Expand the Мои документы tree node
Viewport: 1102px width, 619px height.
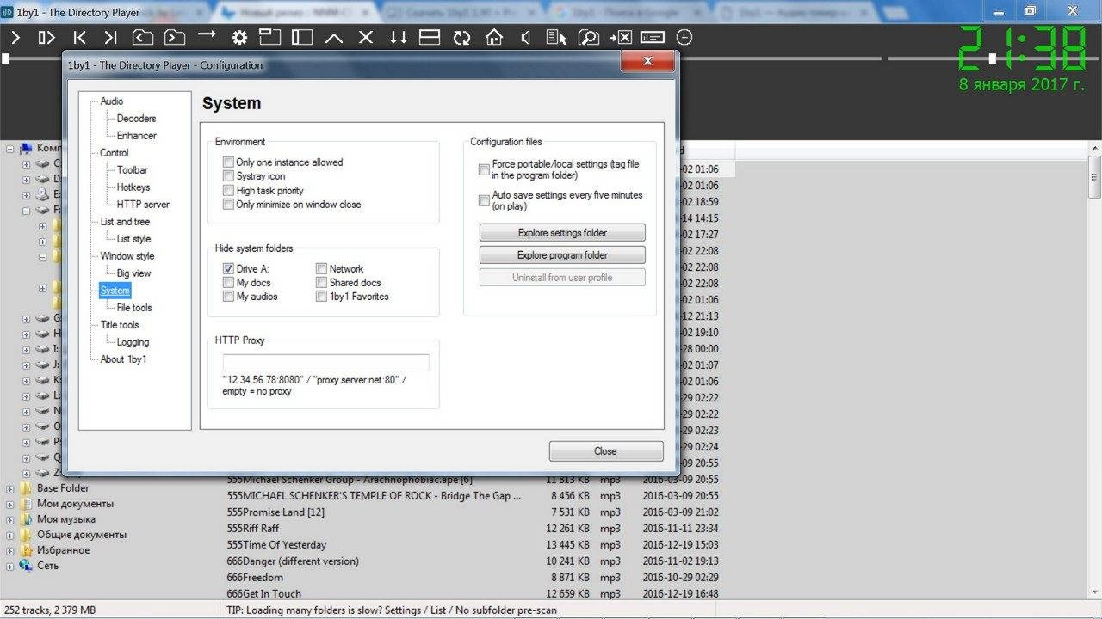click(x=10, y=504)
